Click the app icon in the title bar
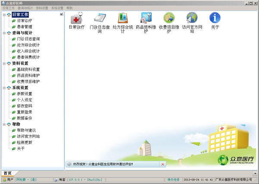 pyautogui.click(x=3, y=3)
